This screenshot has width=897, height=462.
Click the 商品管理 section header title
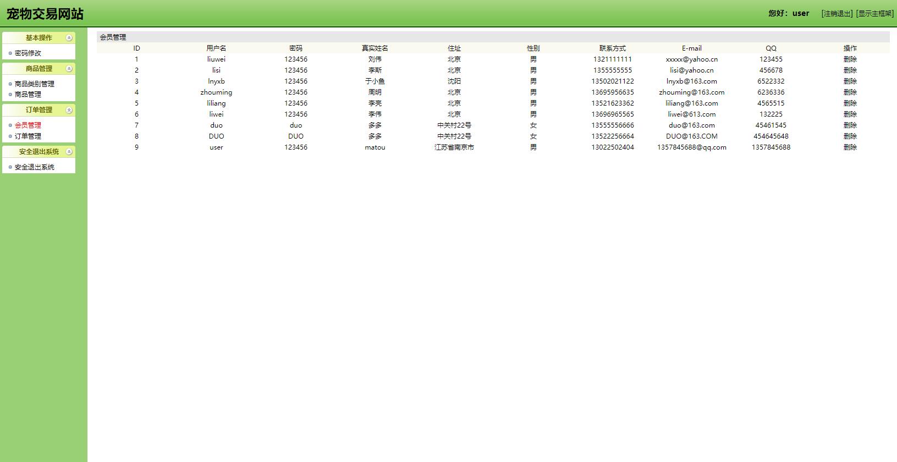coord(38,69)
